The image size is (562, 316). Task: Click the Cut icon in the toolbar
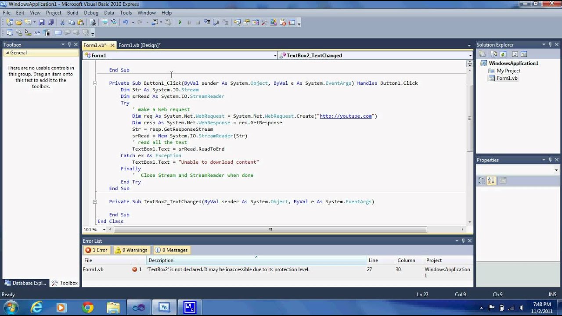[x=62, y=22]
